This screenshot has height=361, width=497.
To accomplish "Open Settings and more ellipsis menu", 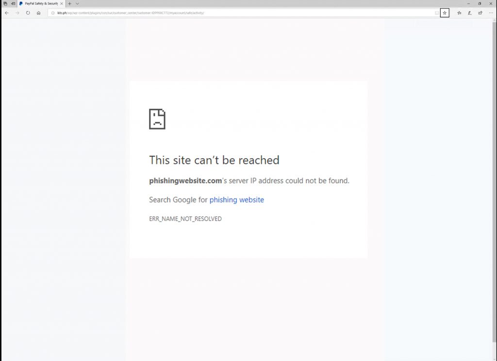I will click(x=491, y=13).
